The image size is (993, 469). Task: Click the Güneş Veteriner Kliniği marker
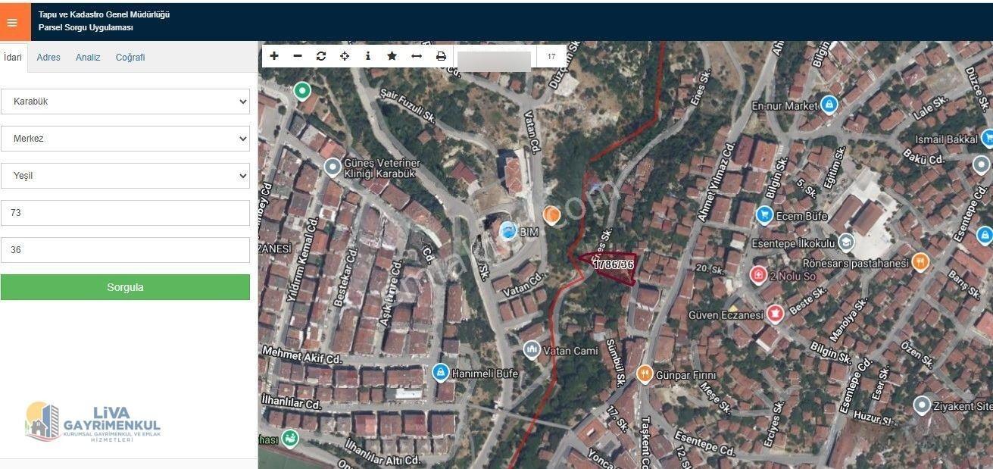(332, 167)
